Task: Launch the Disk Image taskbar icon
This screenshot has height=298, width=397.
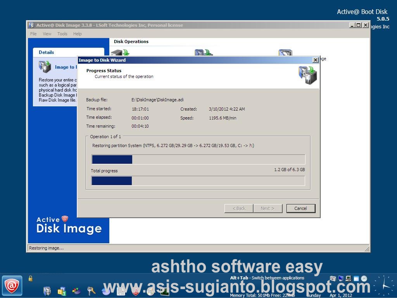Action: coord(47,291)
